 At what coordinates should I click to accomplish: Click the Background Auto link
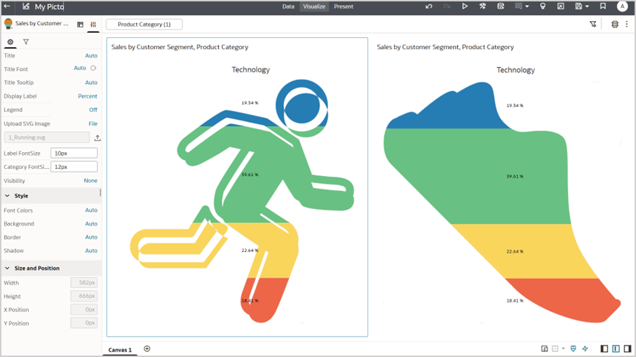pos(91,224)
